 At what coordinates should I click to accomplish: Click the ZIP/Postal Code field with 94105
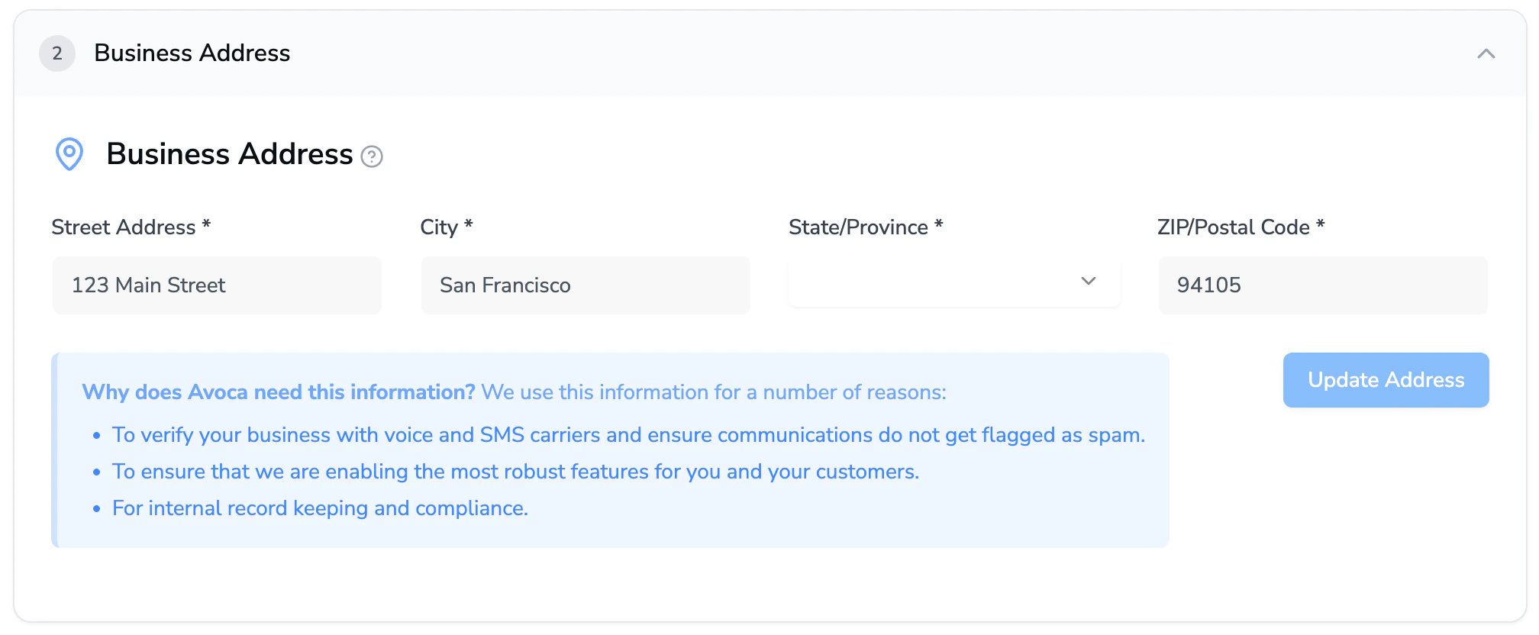tap(1323, 285)
